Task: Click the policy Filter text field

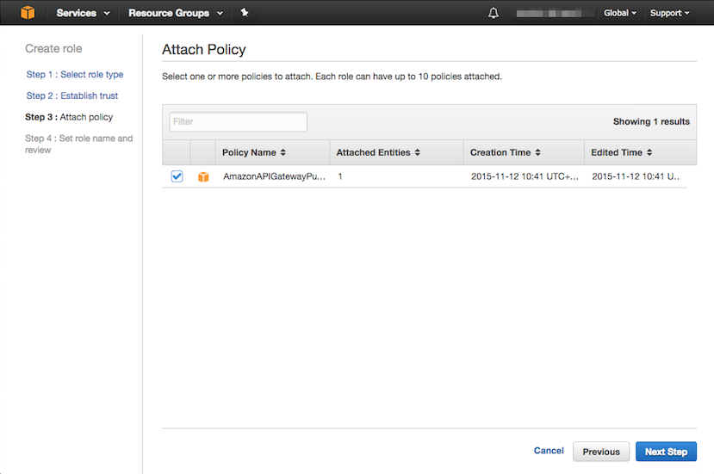Action: (x=239, y=121)
